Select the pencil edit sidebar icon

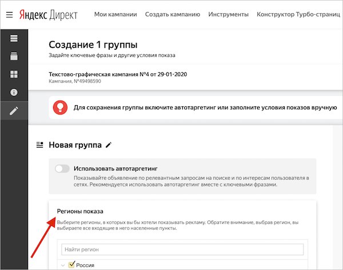click(x=14, y=110)
